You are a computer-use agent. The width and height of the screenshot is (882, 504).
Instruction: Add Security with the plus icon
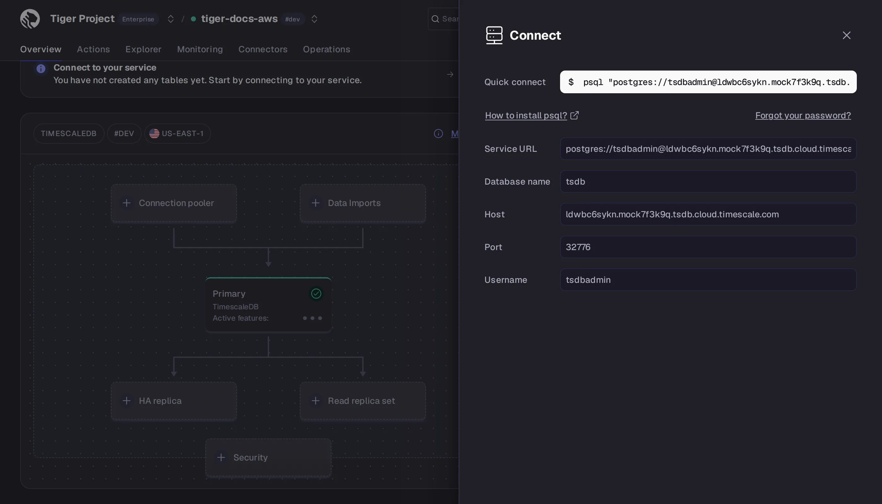click(221, 458)
